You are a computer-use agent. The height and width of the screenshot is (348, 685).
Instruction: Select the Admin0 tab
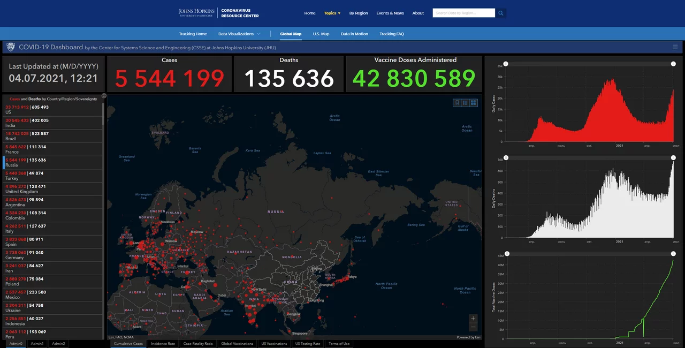[x=16, y=344]
